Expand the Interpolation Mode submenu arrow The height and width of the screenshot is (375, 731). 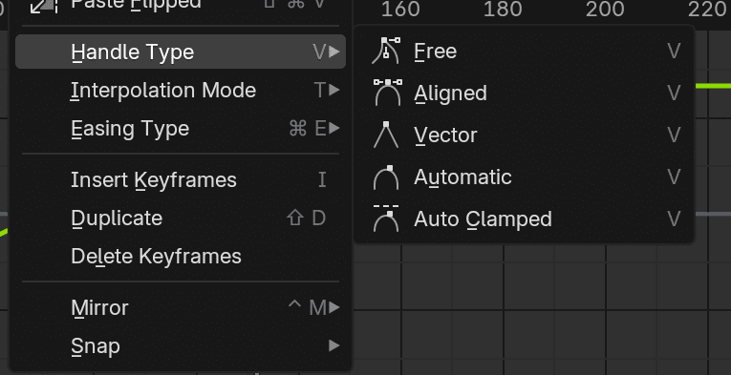(x=334, y=90)
